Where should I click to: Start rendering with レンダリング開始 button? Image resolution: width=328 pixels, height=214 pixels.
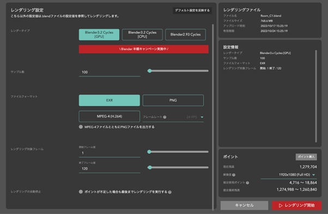pos(296,205)
